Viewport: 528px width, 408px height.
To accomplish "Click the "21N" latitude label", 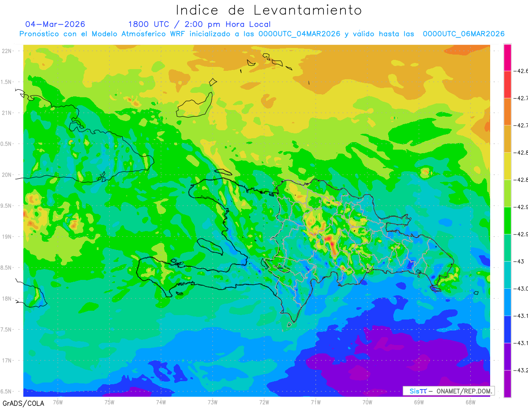I will coord(7,113).
